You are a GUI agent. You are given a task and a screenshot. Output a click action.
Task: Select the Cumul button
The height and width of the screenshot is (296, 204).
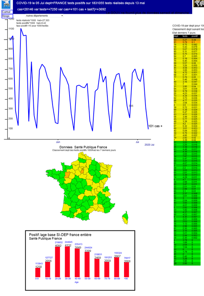tap(7, 12)
